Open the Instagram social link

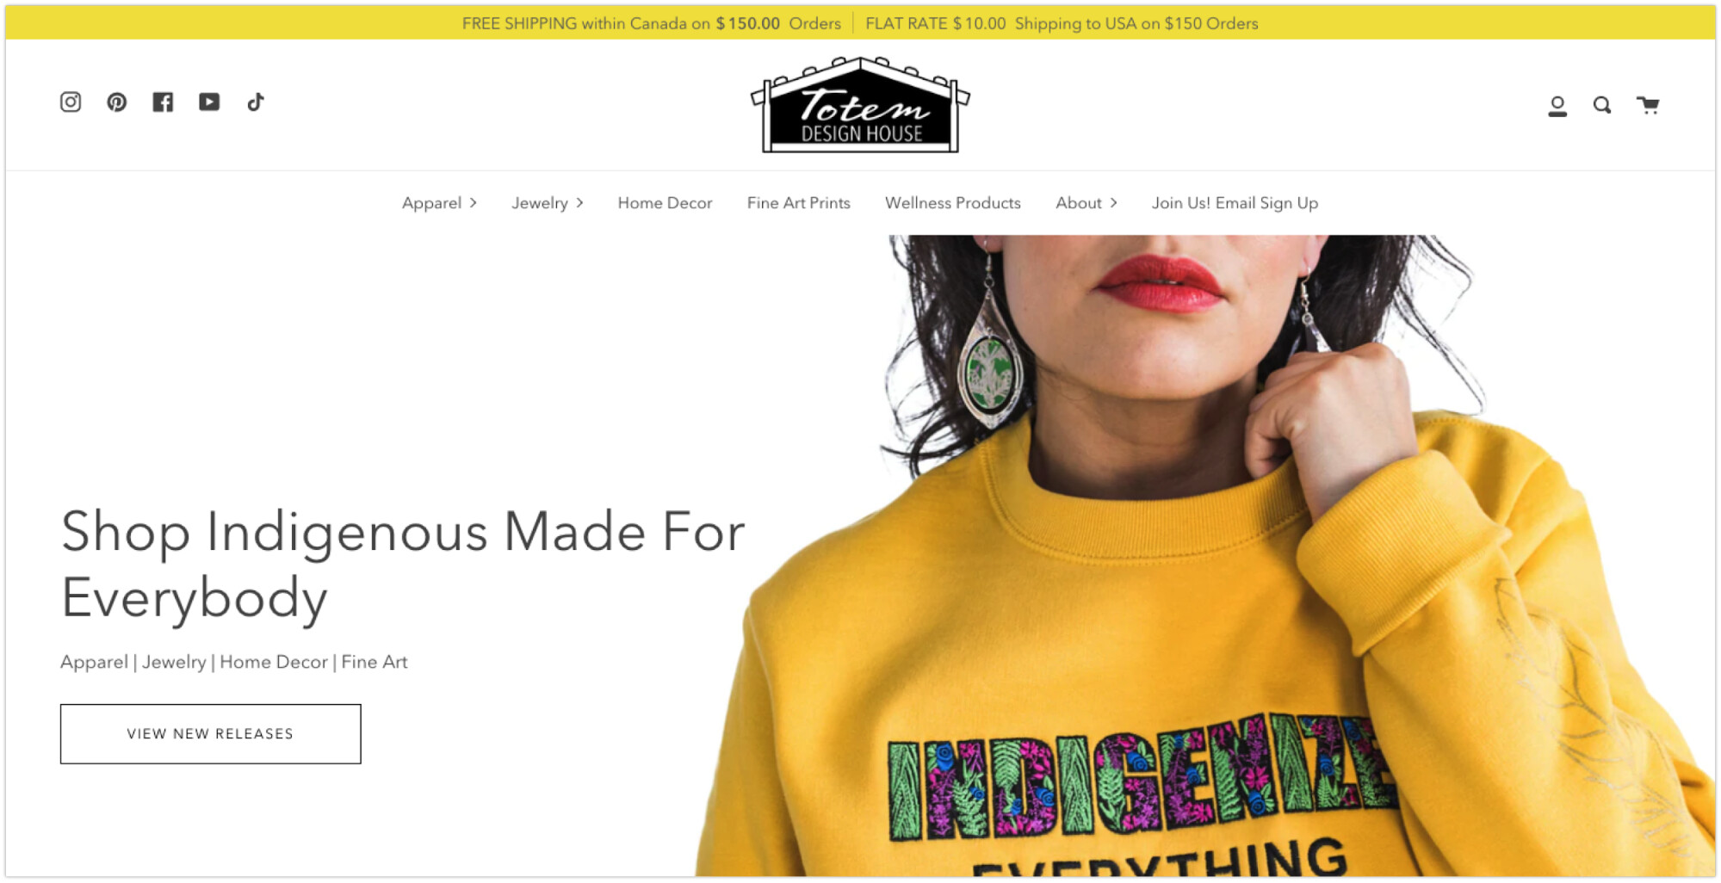[71, 102]
